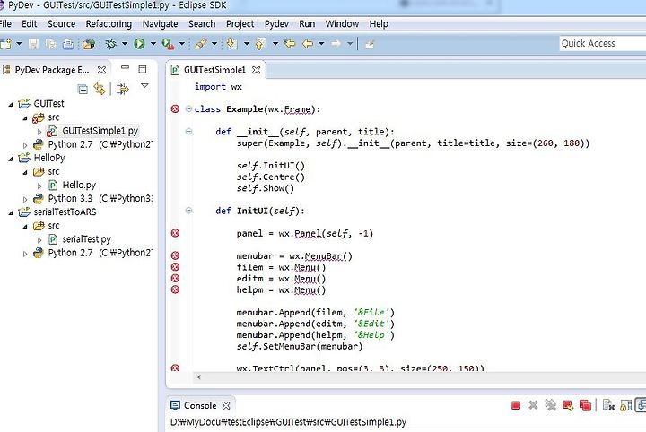Open the back navigation history dropdown

(321, 43)
